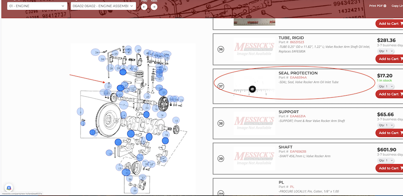403x196 pixels.
Task: Open part number EAA6594A link
Action: point(298,78)
